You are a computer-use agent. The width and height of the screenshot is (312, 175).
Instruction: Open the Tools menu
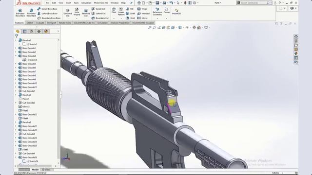(76, 3)
